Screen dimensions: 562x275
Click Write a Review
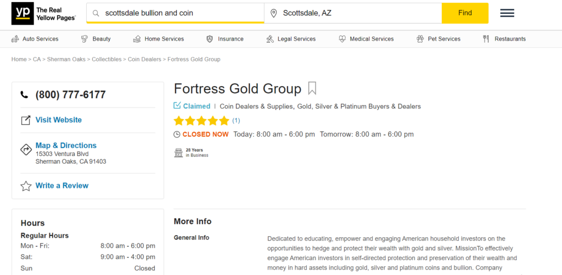pos(61,186)
